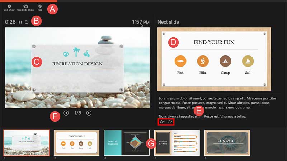Increase notes font size
287x161 pixels.
click(162, 122)
